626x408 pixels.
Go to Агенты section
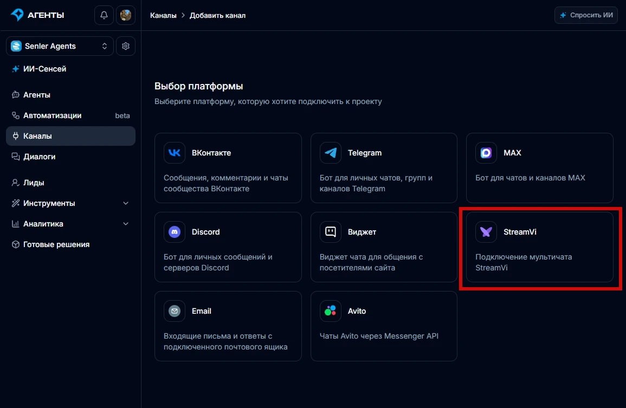tap(70, 95)
